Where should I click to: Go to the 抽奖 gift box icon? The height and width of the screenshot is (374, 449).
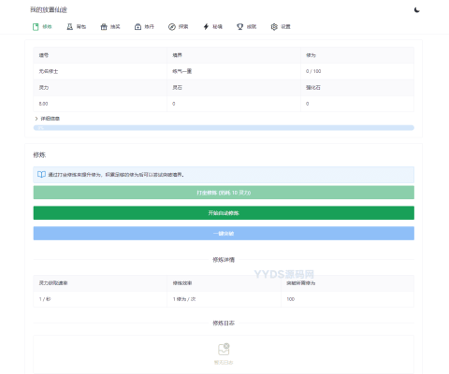[x=104, y=27]
